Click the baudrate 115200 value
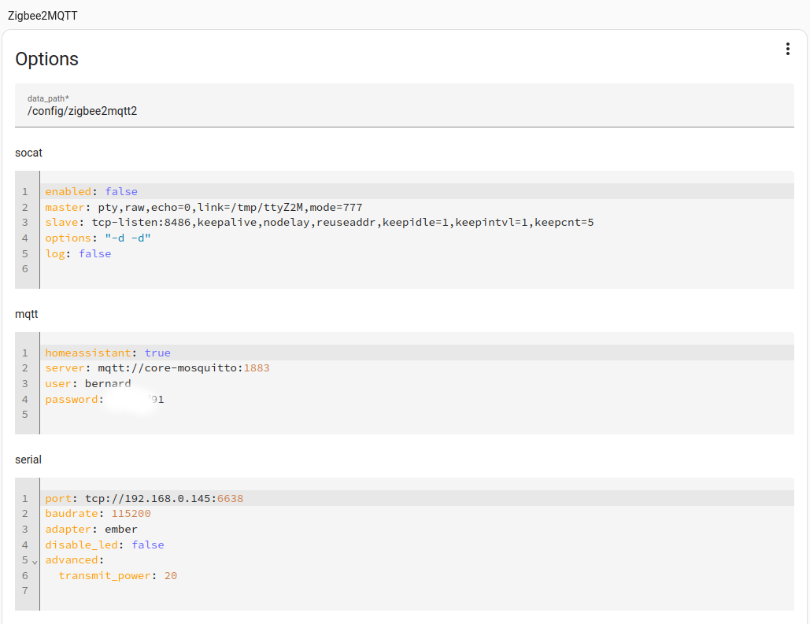Image resolution: width=810 pixels, height=624 pixels. tap(131, 514)
